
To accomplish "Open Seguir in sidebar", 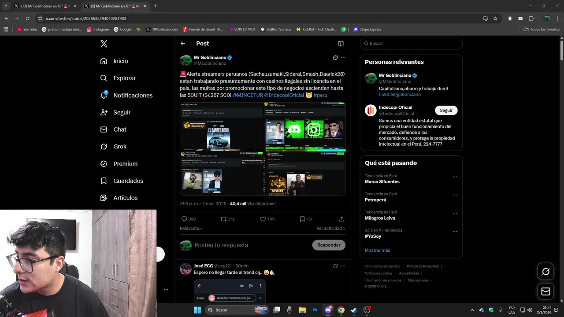I will click(x=115, y=112).
